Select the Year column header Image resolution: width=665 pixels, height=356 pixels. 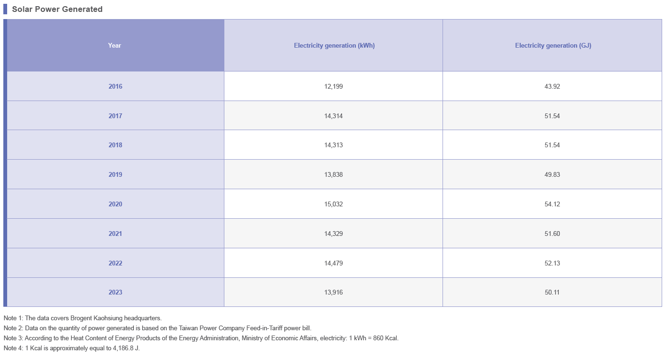tap(115, 45)
